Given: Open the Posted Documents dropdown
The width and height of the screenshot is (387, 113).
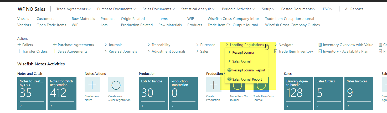Looking at the screenshot, I should click(x=298, y=9).
